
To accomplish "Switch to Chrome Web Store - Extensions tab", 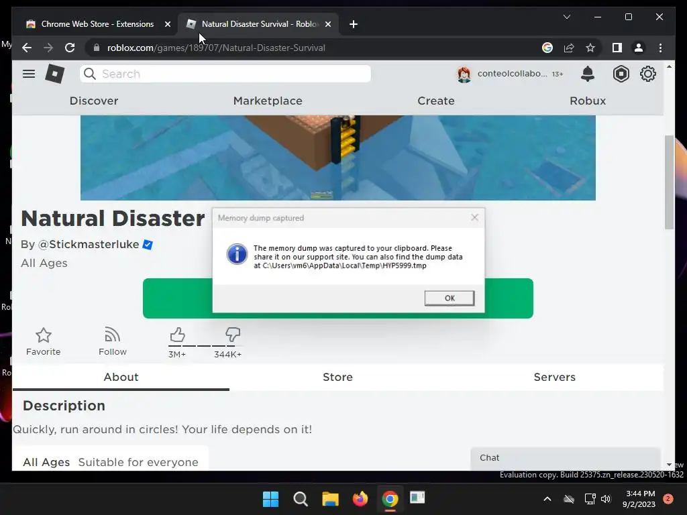I will (x=97, y=24).
